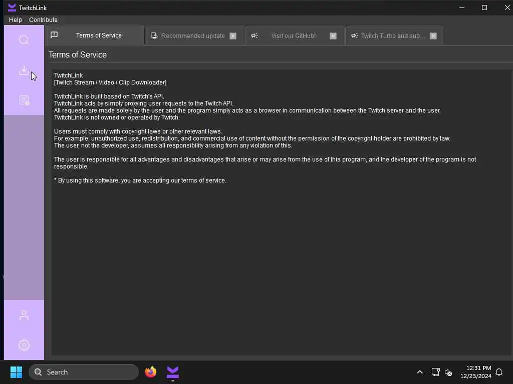Click the '[Twitch Stream / Video / Clip Downloader]' line
Image resolution: width=513 pixels, height=384 pixels.
[x=110, y=82]
